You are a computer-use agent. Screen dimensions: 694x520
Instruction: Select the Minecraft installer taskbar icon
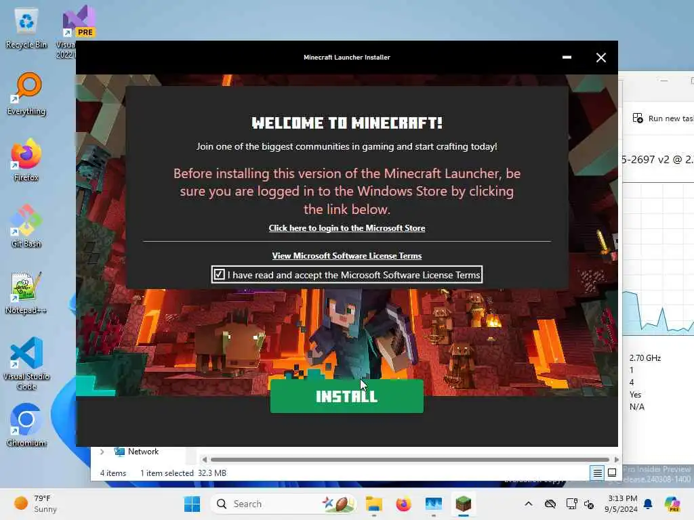coord(464,504)
